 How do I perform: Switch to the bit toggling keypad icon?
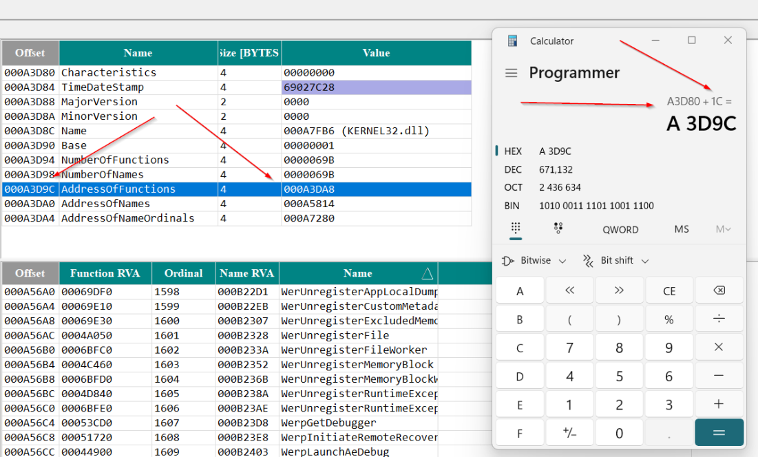558,228
